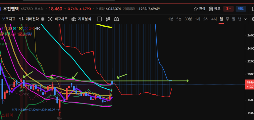The height and width of the screenshot is (120, 254).
Task: Click the 20 moving average legend label
Action: (x=10, y=29)
